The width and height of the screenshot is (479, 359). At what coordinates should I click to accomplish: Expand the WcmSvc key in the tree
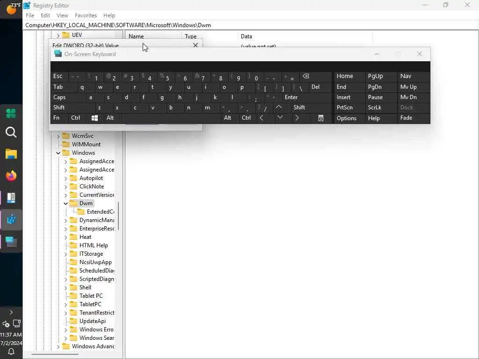pos(58,136)
